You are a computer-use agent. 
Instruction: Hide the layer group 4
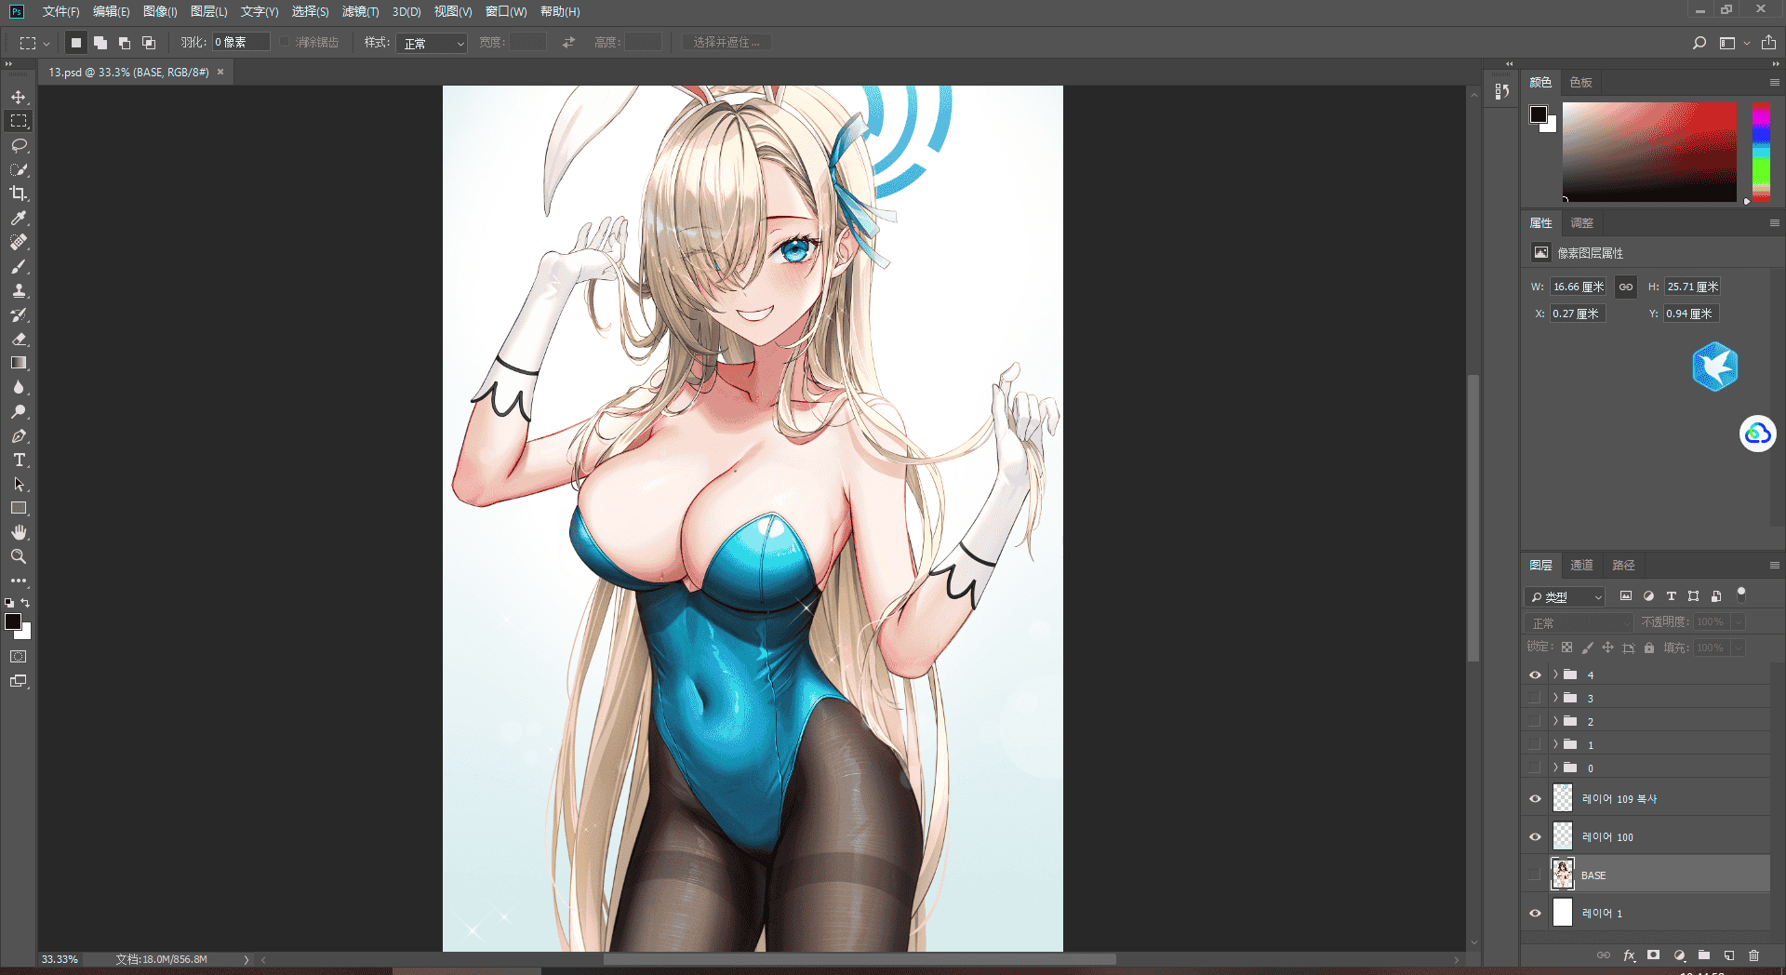point(1535,674)
